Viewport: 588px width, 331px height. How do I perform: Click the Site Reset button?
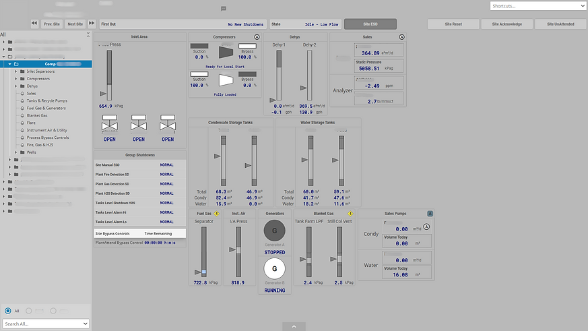click(453, 24)
